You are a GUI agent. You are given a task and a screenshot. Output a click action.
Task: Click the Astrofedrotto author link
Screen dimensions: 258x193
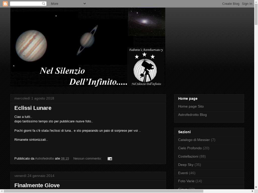[44, 159]
